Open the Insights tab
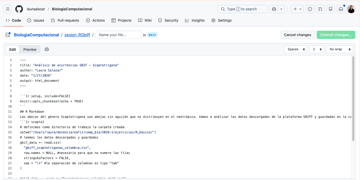360x180 pixels. point(195,20)
